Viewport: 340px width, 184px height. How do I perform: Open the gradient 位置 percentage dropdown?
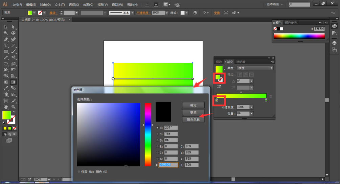[251, 114]
